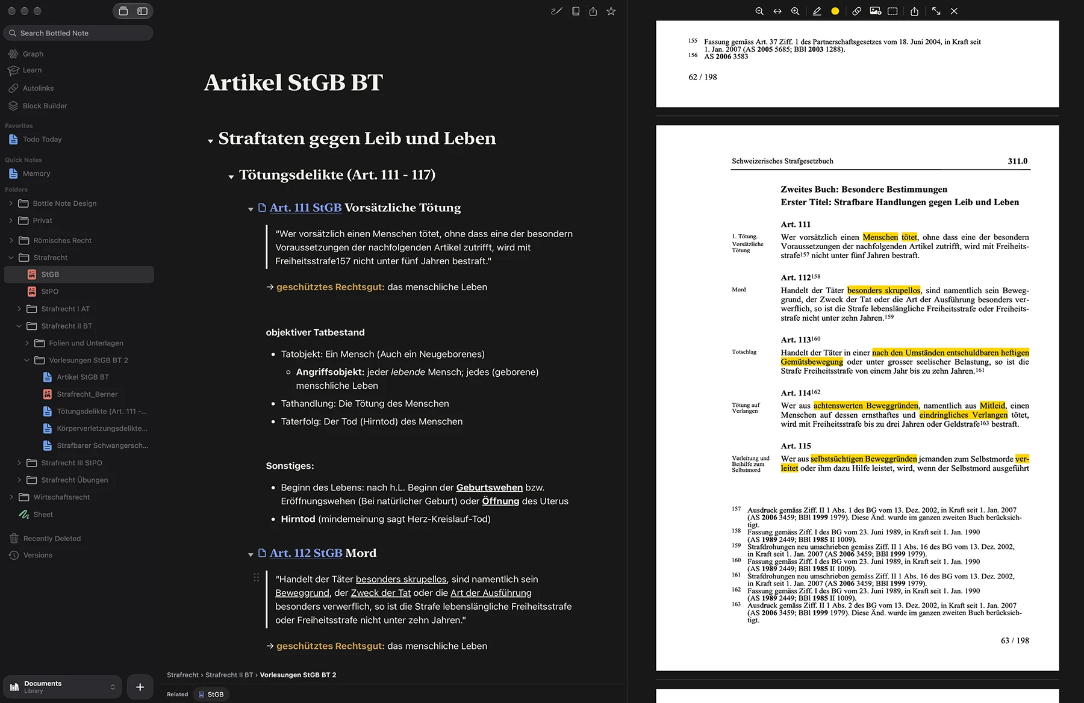The width and height of the screenshot is (1084, 703).
Task: Select the highlighter pen tool
Action: pos(817,11)
